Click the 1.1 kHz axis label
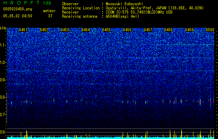The width and height of the screenshot is (218, 139). (3, 45)
